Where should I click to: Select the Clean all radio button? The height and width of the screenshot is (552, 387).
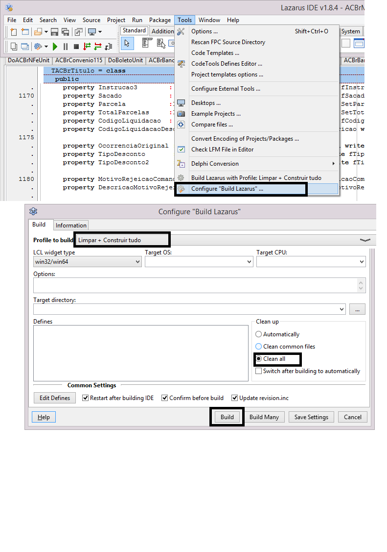(x=259, y=359)
